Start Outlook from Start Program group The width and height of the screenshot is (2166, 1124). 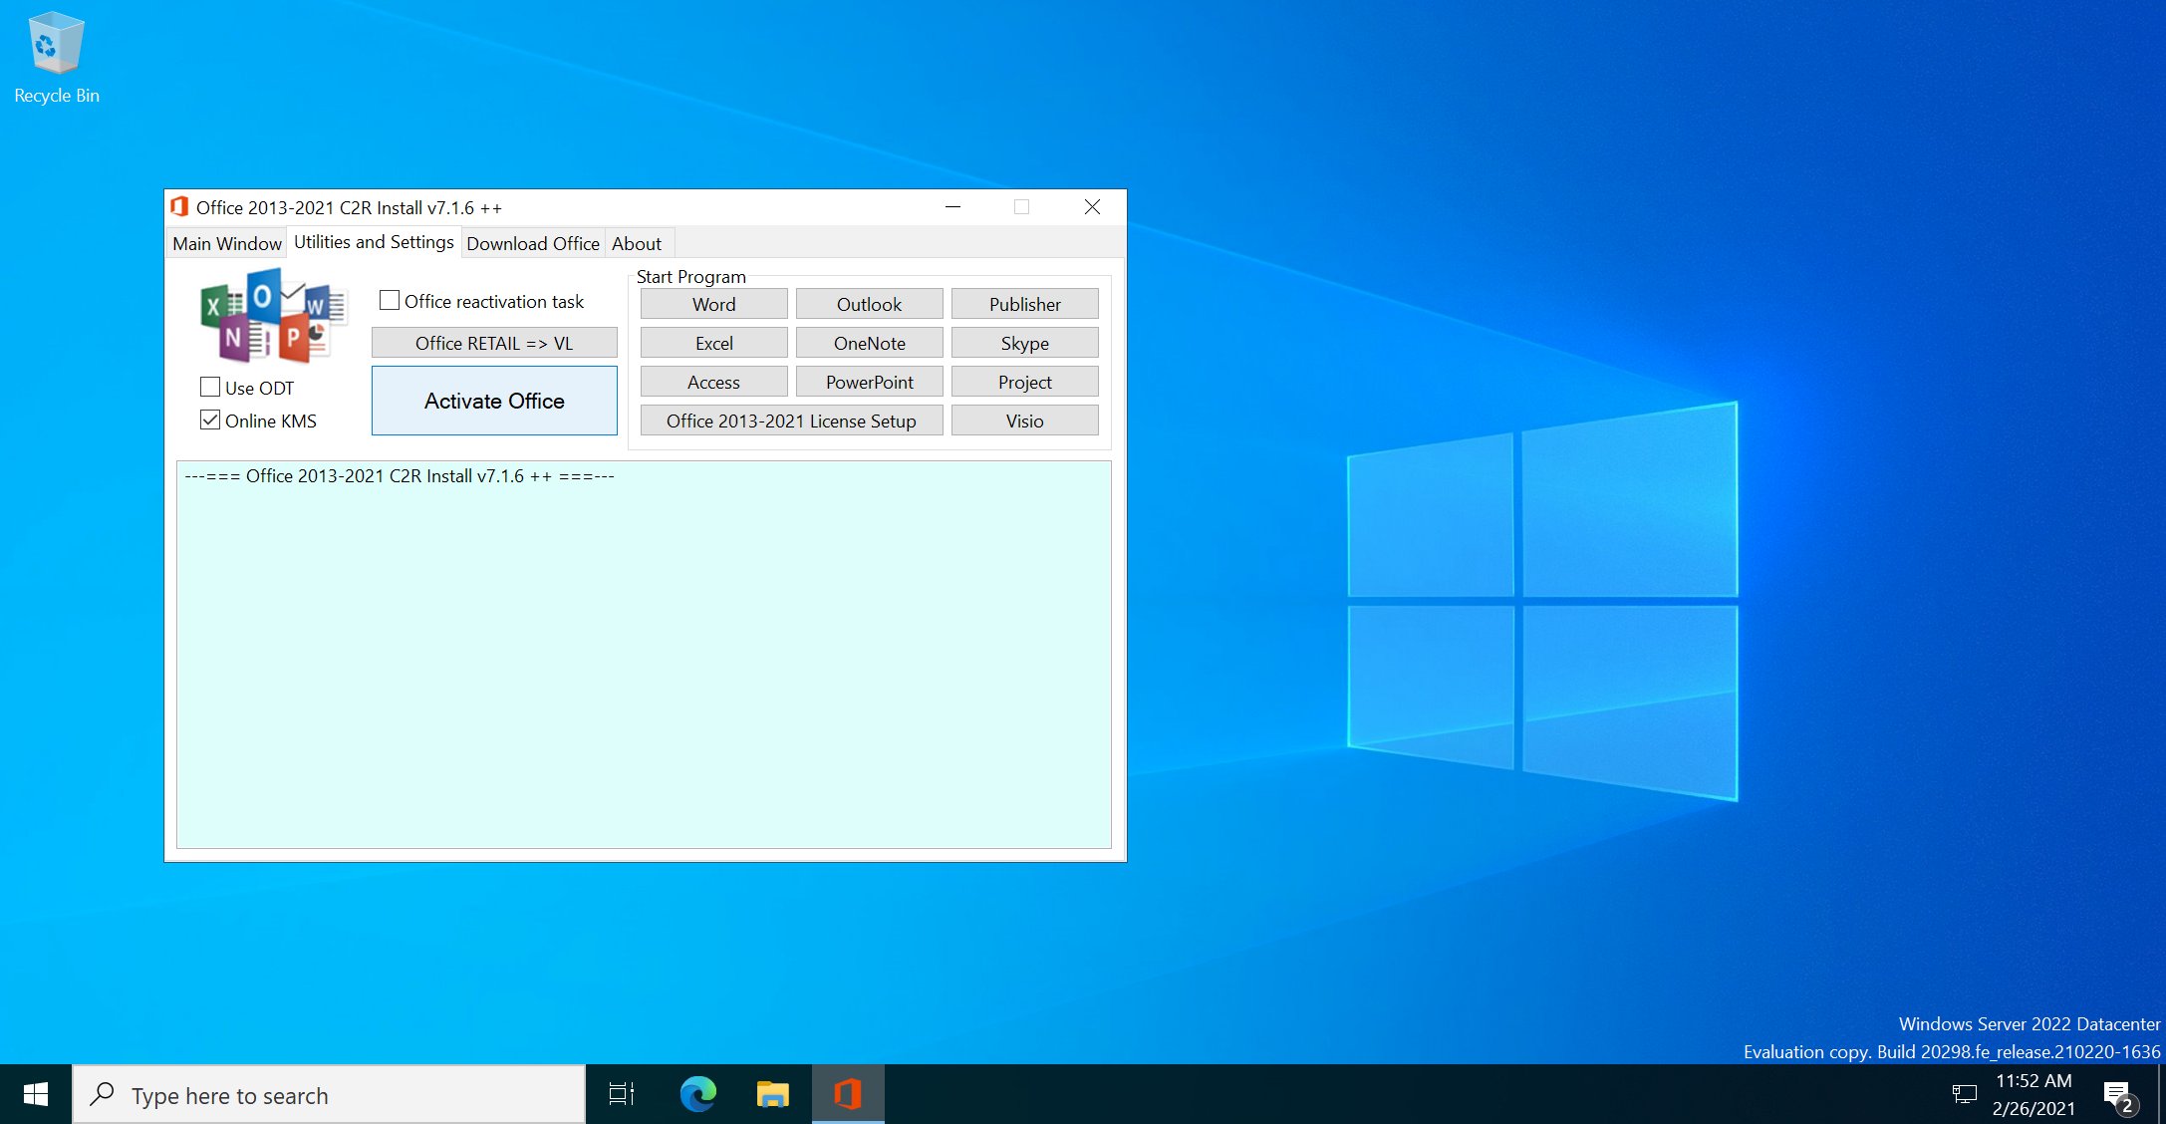pos(870,304)
